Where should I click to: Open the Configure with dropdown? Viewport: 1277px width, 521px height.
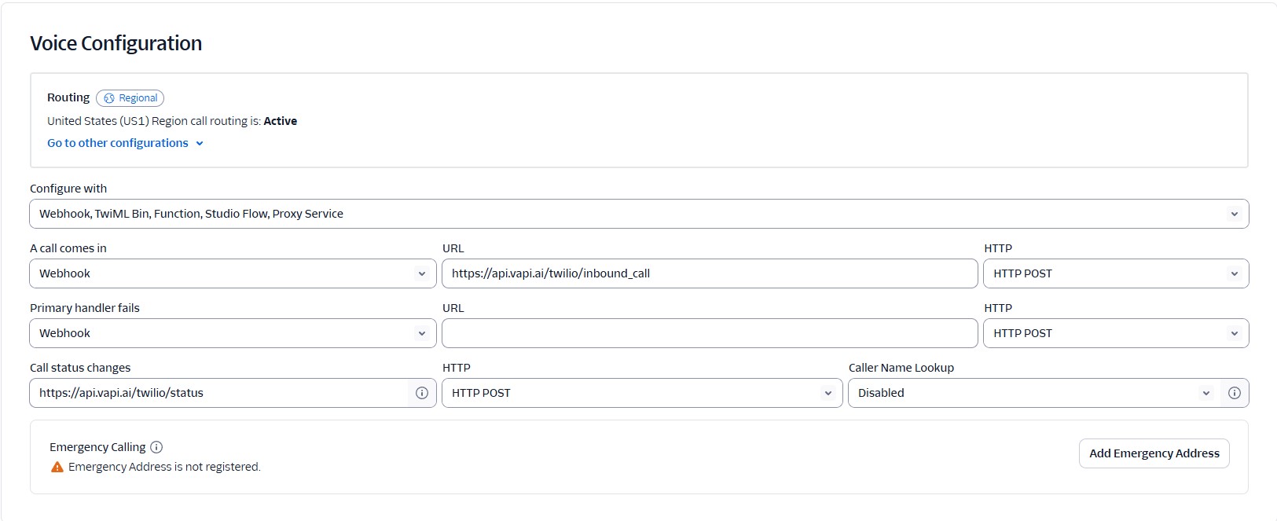point(638,214)
